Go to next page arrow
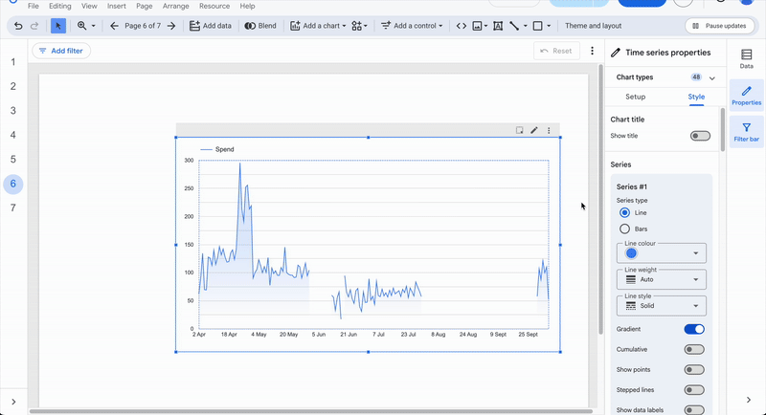 click(x=171, y=26)
